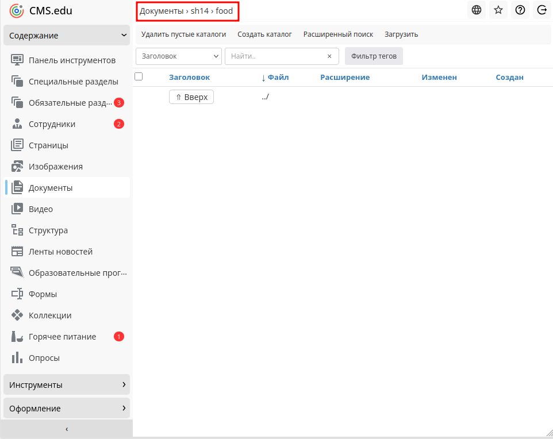This screenshot has width=553, height=439.
Task: Collapse the Содержание section
Action: tap(66, 36)
